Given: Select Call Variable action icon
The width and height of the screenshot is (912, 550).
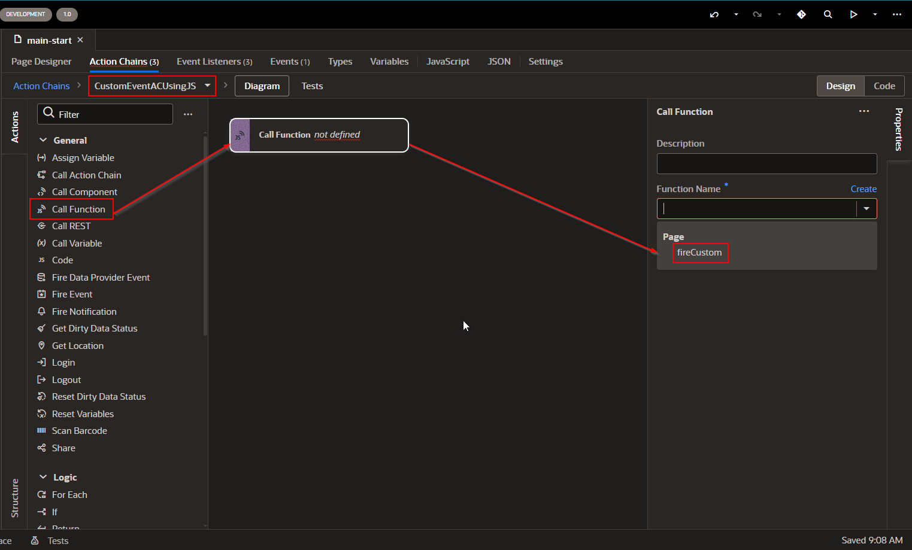Looking at the screenshot, I should coord(41,243).
